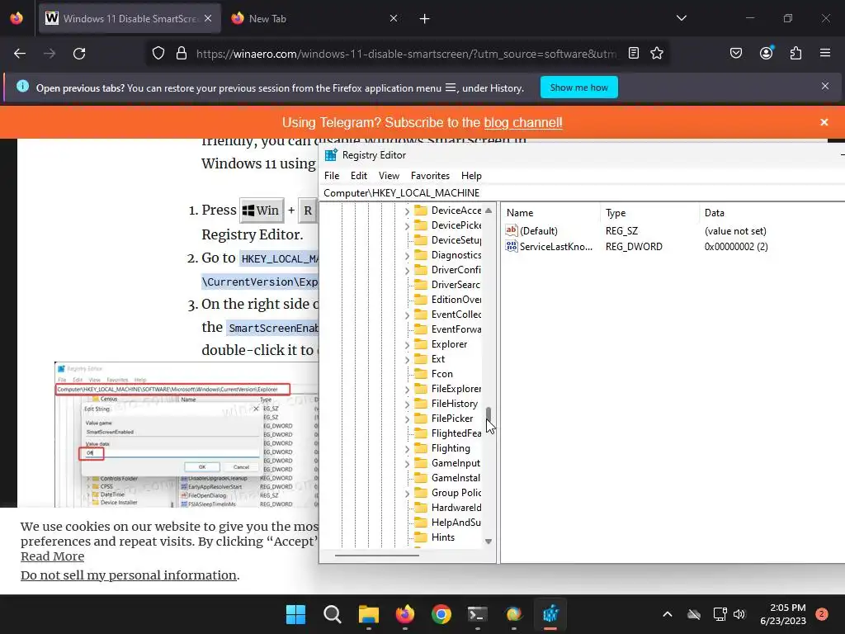The height and width of the screenshot is (634, 845).
Task: Open the extensions puzzle icon
Action: 795,54
